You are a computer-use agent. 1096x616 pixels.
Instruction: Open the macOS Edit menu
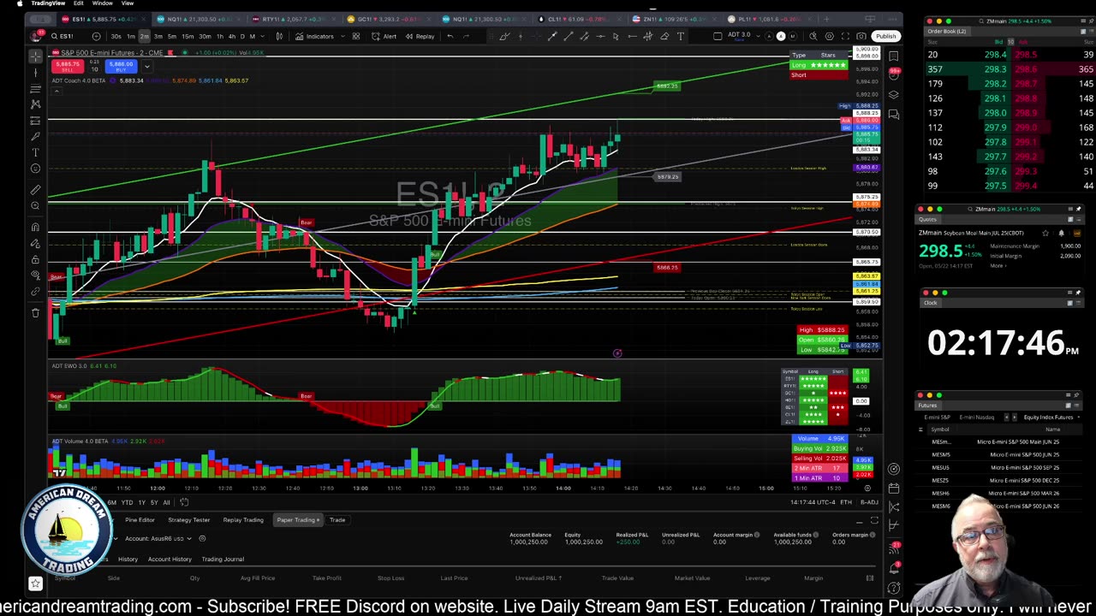(78, 3)
